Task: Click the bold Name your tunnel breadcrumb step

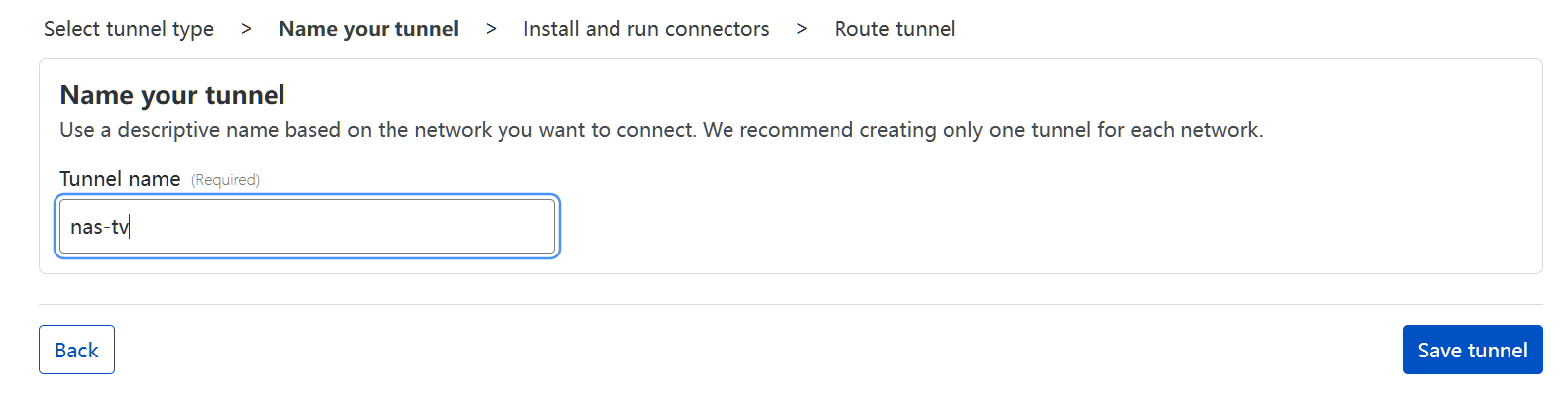Action: [x=369, y=29]
